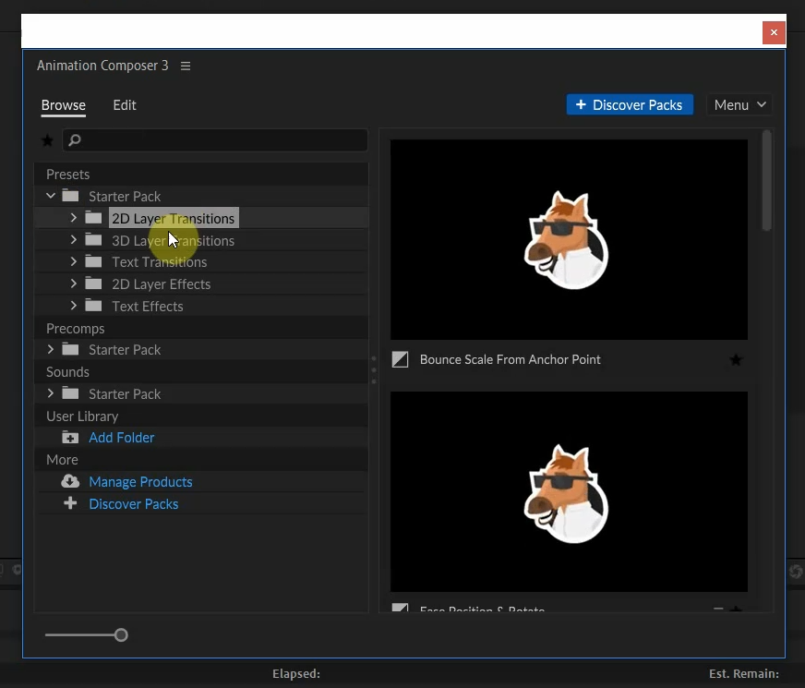Click the 2D Layer Transitions folder icon
This screenshot has height=688, width=805.
coord(93,218)
